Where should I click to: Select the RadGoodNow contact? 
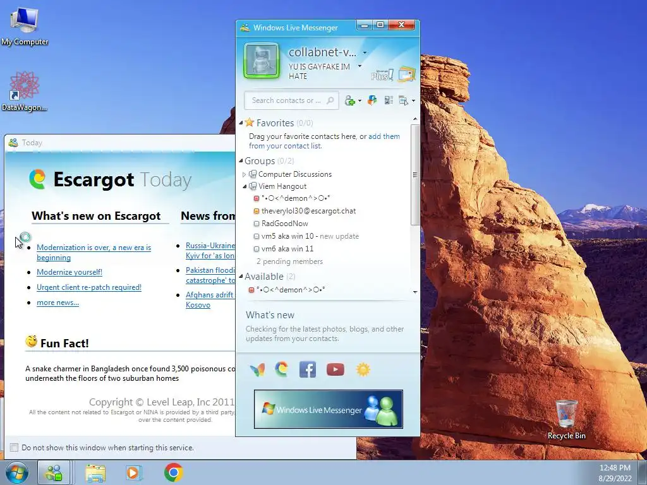click(285, 224)
